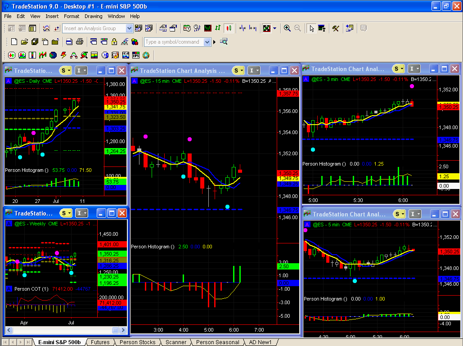Switch to the Scanner tab

point(175,342)
